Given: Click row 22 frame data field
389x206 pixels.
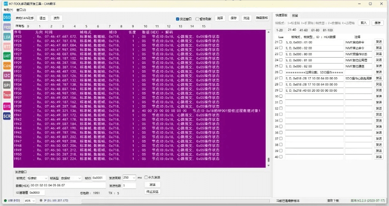Looking at the screenshot, I should pyautogui.click(x=314, y=48).
